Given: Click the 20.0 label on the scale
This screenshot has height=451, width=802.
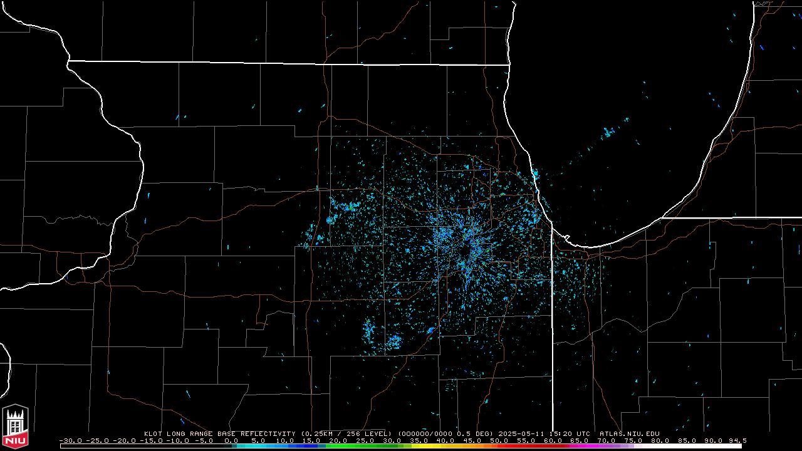Looking at the screenshot, I should [x=339, y=441].
